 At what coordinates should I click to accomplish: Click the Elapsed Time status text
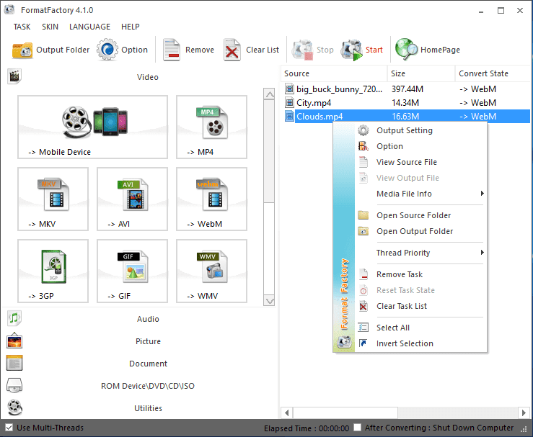coord(307,428)
